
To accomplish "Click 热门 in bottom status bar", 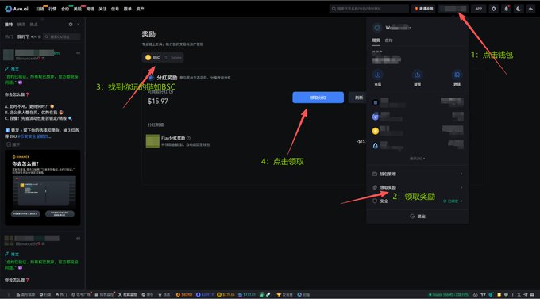I will pos(61,295).
